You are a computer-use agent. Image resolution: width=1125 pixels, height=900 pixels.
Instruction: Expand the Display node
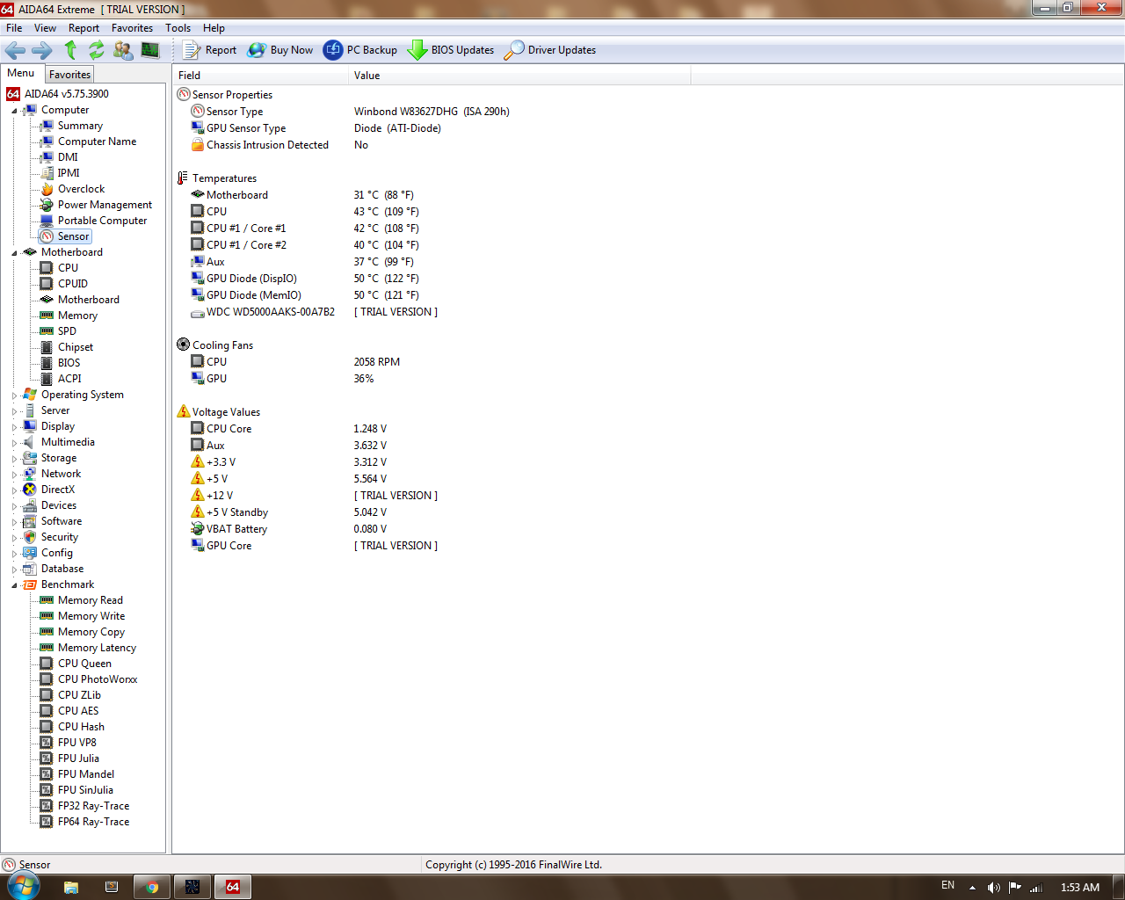(14, 427)
